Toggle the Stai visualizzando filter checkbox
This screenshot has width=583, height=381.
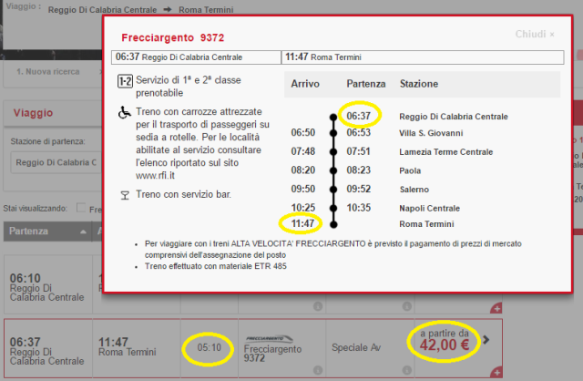click(x=81, y=208)
